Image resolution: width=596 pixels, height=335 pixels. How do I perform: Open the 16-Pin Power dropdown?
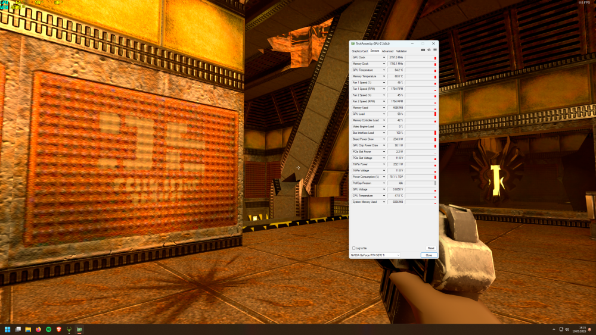click(x=384, y=164)
